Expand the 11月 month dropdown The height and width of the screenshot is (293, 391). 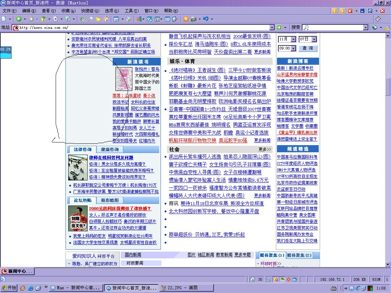coord(293,39)
